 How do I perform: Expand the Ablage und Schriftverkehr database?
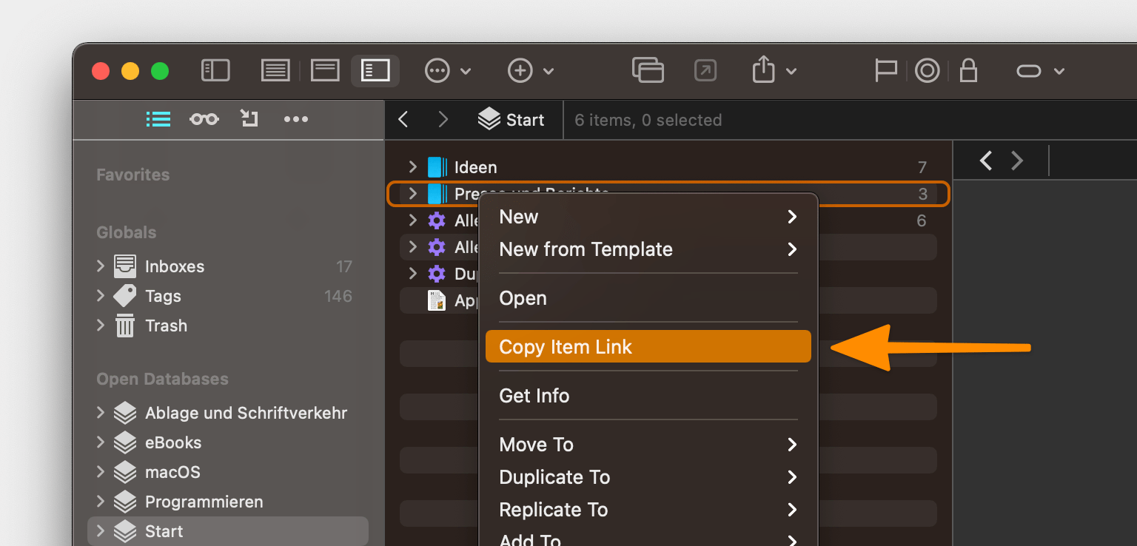click(101, 412)
